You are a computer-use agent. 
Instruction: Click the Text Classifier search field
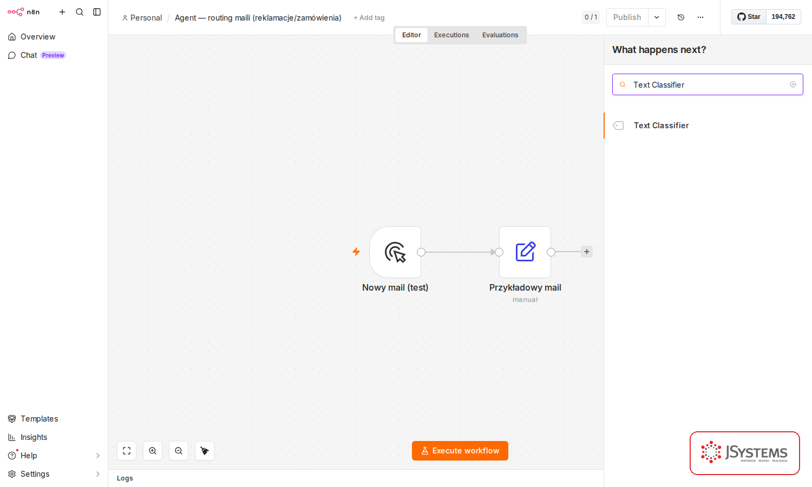pyautogui.click(x=708, y=84)
